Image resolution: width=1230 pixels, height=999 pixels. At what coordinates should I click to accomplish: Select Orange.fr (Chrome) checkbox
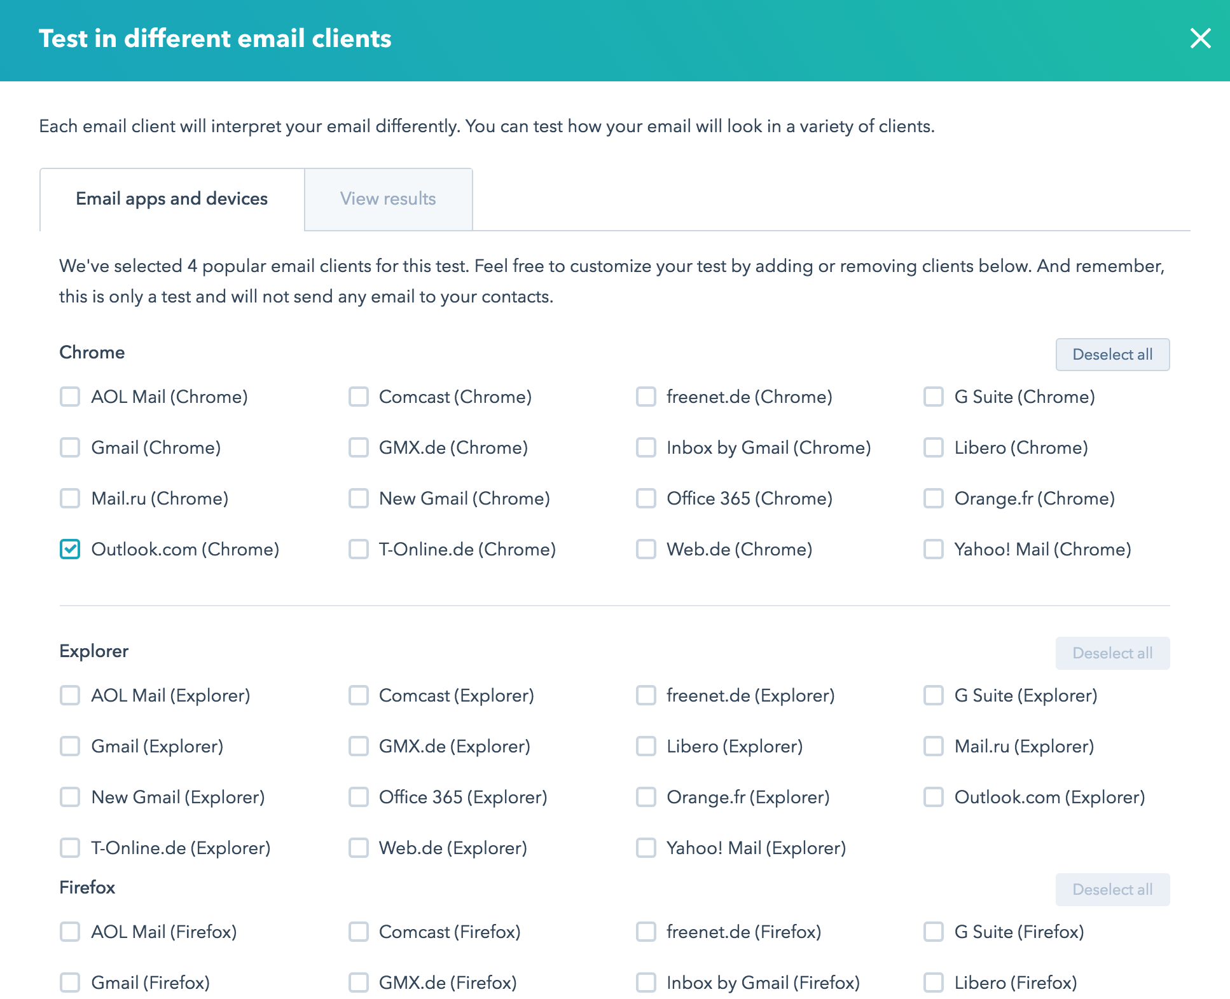click(x=934, y=498)
